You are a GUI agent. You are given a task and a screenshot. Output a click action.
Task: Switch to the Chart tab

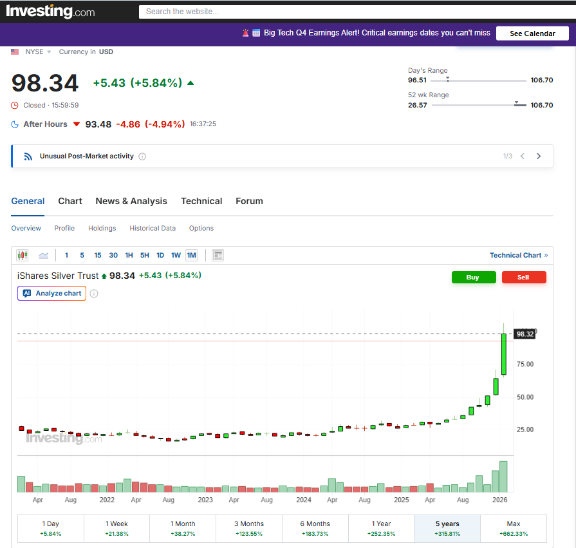tap(70, 201)
